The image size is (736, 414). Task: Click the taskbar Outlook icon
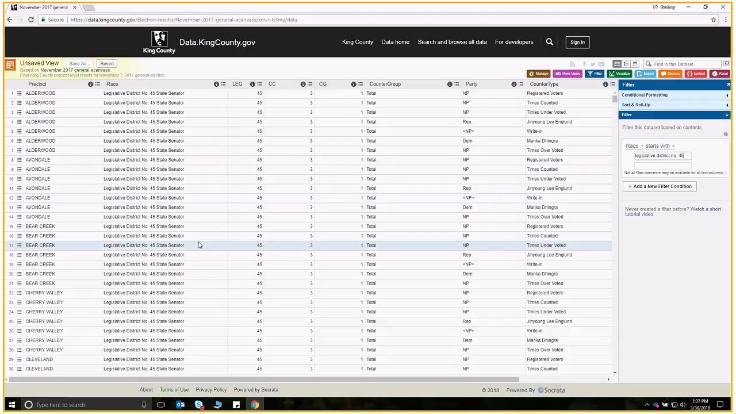tap(180, 405)
